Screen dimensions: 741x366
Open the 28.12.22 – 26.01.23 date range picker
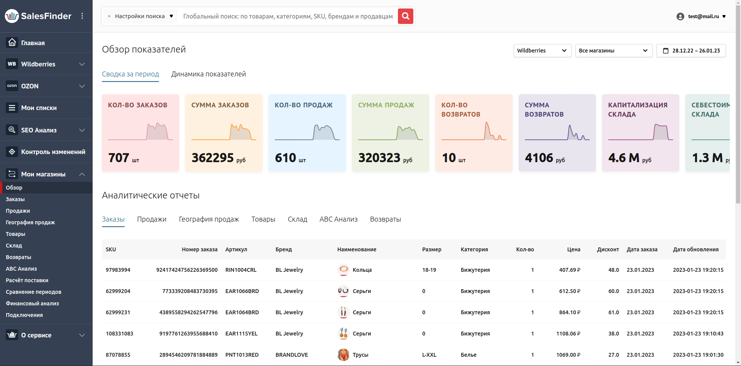click(691, 51)
